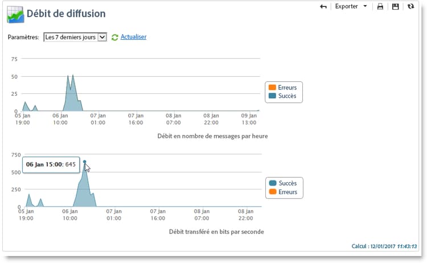
Task: Click the 645 data point on bottom chart
Action: click(85, 162)
